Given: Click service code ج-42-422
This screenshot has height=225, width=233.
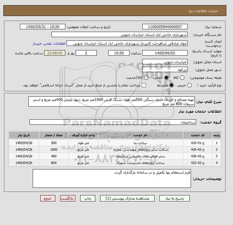Looking at the screenshot, I should pyautogui.click(x=198, y=163).
